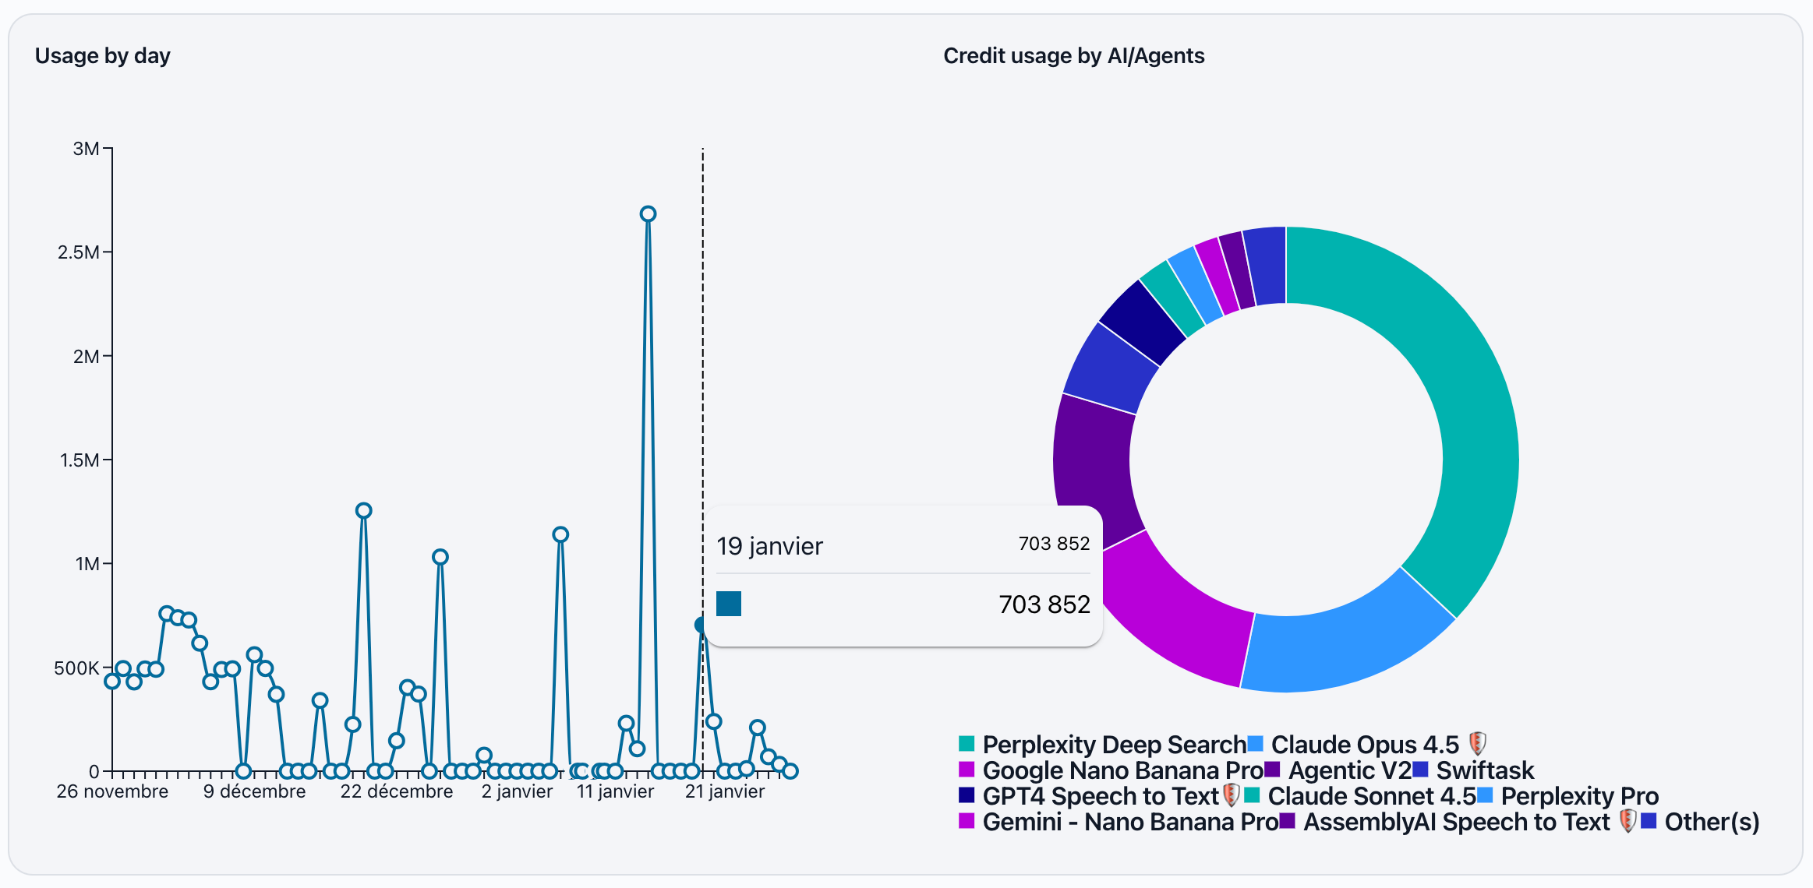Select the "AssemblyAI Speech to Text" legend label

click(1457, 822)
